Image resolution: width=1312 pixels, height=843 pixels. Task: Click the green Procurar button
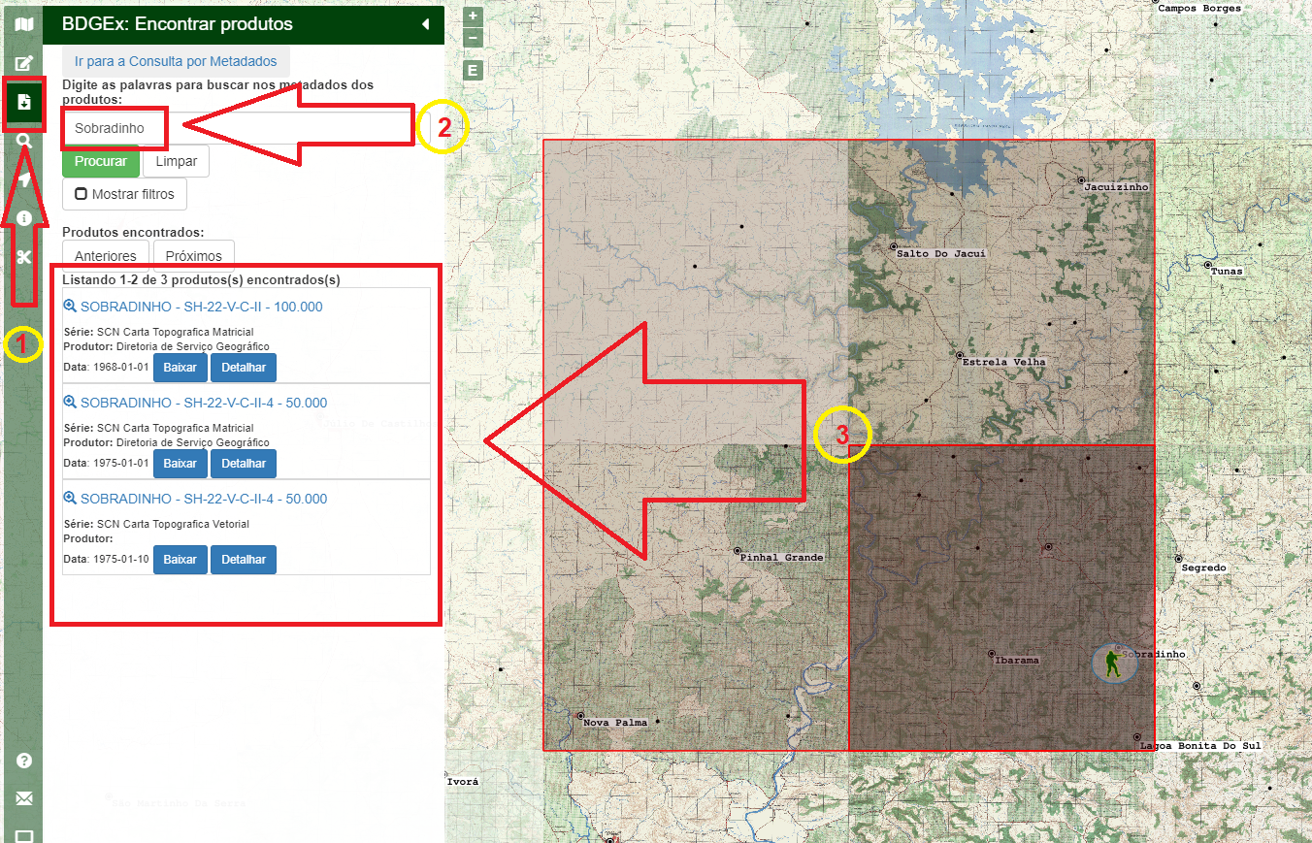tap(101, 161)
